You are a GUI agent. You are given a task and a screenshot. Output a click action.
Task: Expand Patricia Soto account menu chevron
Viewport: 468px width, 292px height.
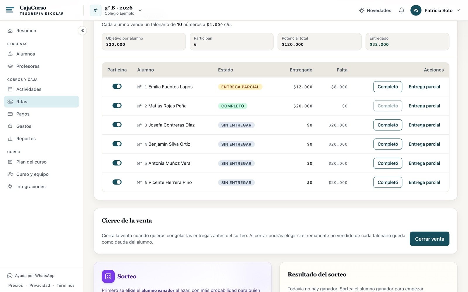coord(458,11)
